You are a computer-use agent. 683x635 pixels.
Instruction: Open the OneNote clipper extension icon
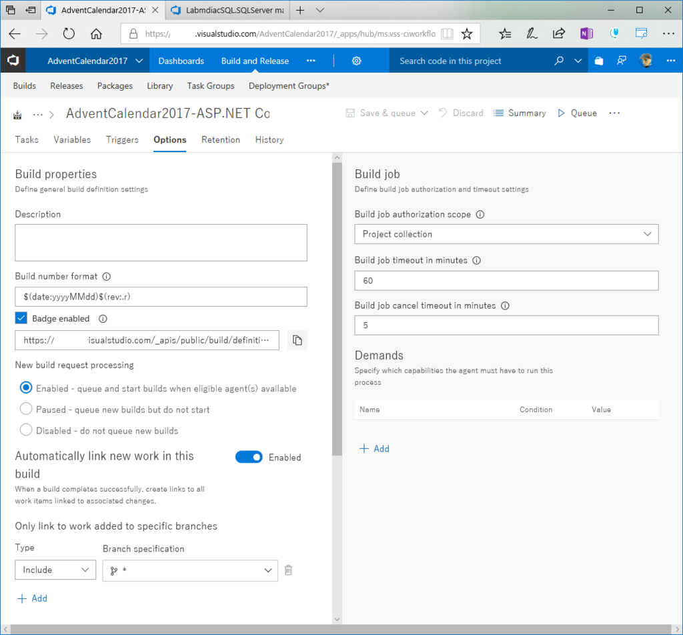(x=586, y=33)
